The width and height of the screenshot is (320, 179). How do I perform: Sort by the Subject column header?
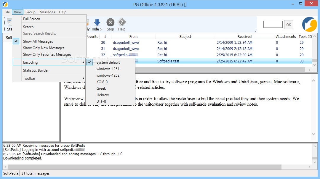185,36
